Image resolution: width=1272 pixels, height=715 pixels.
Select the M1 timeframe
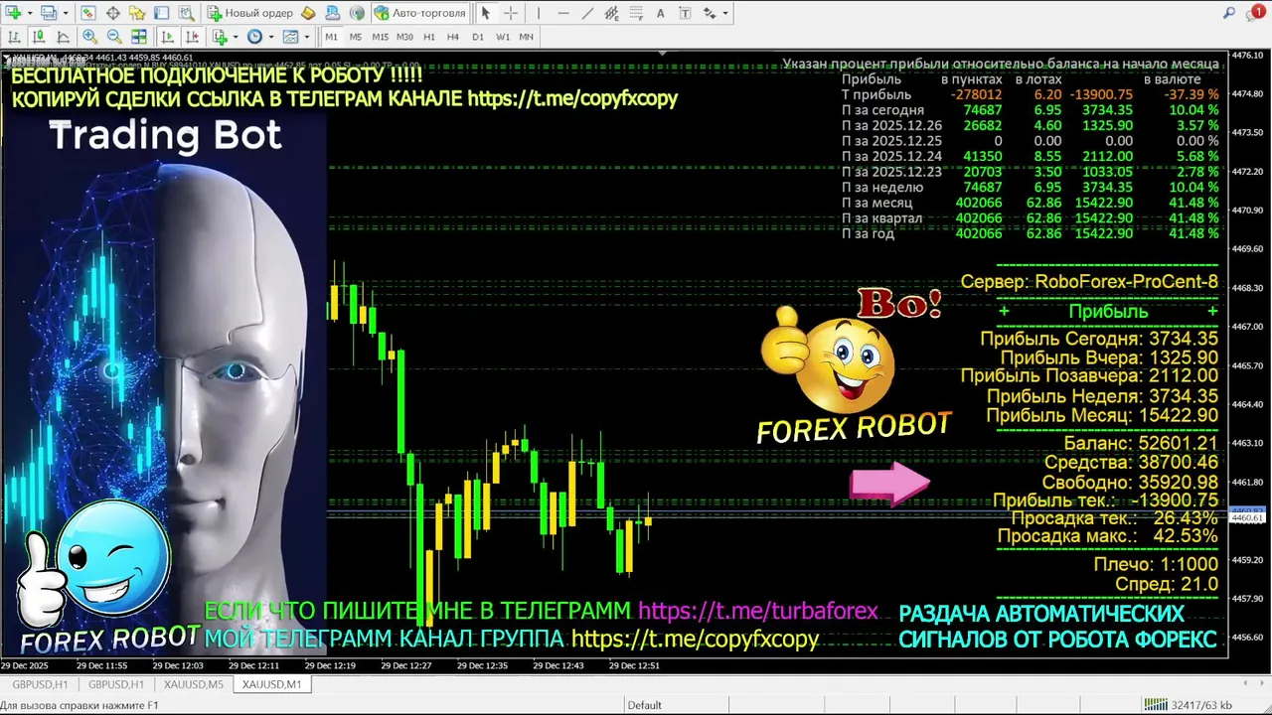pyautogui.click(x=331, y=37)
